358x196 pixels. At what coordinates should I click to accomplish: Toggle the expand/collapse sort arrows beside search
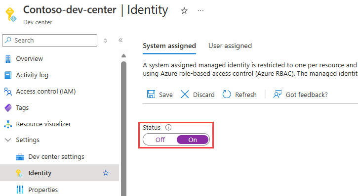[105, 41]
